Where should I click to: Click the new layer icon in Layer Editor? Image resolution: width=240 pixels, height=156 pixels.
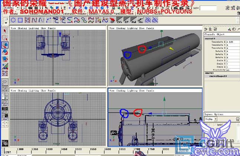(238, 119)
